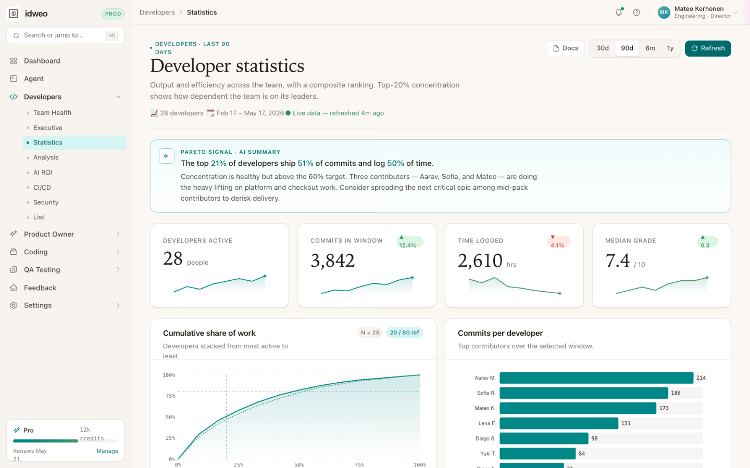Click the Feedback home icon

(x=14, y=288)
